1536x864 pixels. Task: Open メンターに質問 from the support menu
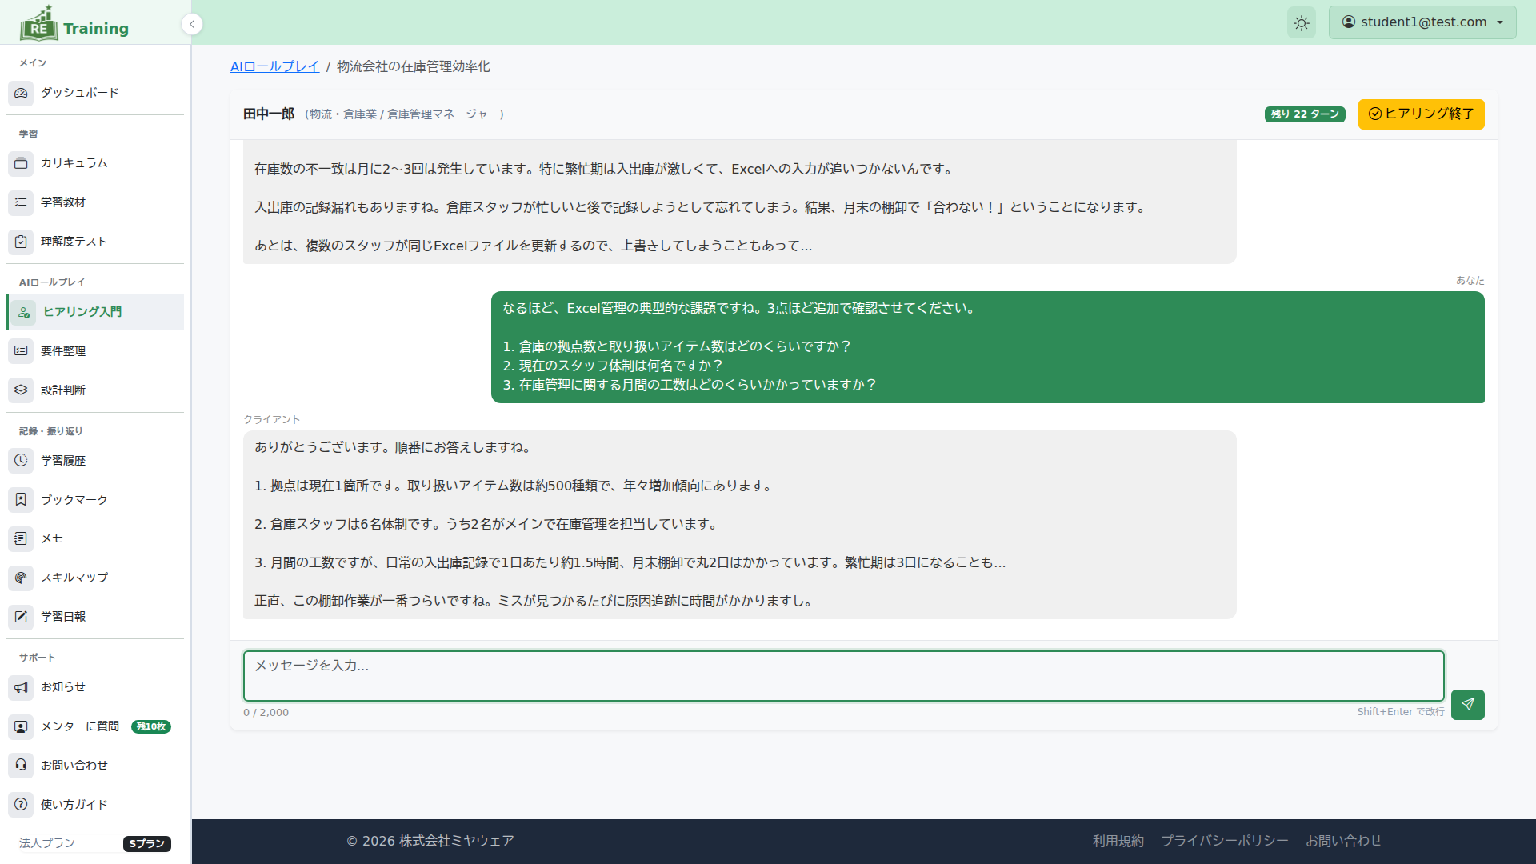pos(80,726)
